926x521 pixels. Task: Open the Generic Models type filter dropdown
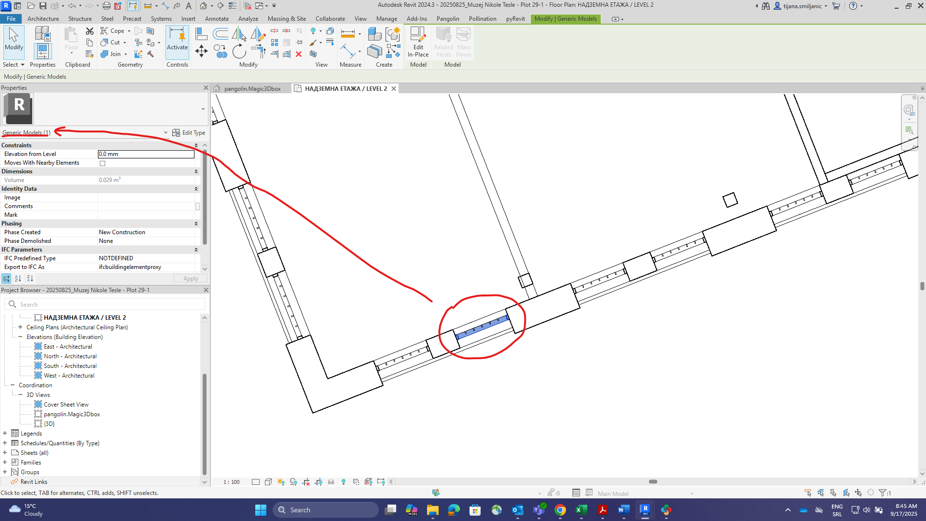166,133
